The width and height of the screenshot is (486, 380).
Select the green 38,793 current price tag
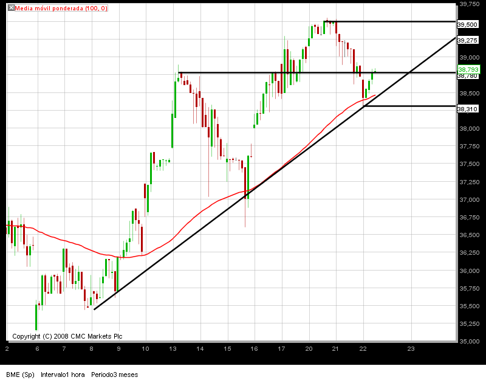click(x=468, y=69)
